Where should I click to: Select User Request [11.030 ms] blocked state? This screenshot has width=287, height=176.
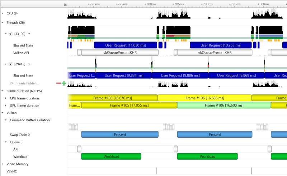coord(125,45)
